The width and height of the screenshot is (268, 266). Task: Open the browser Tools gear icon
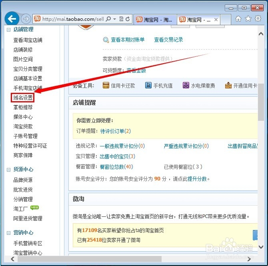click(258, 18)
